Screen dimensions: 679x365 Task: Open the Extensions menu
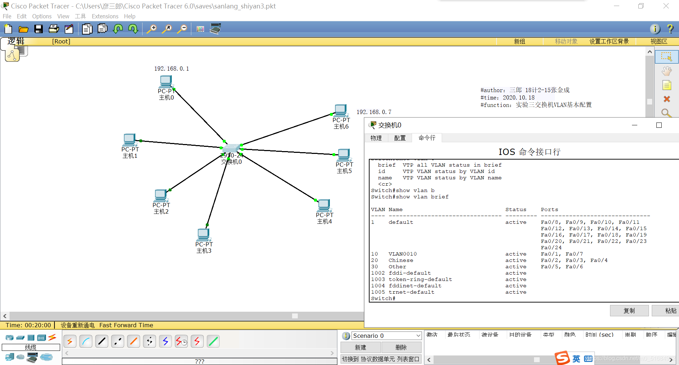[x=105, y=16]
